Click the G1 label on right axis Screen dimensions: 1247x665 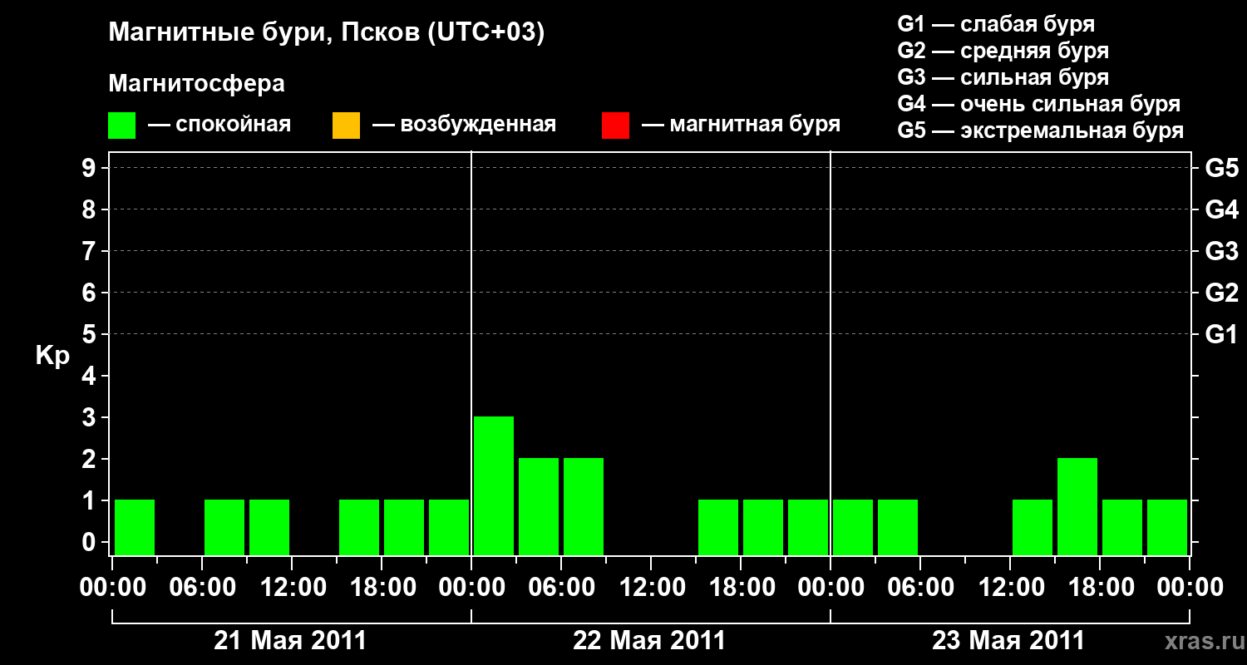pyautogui.click(x=1221, y=334)
